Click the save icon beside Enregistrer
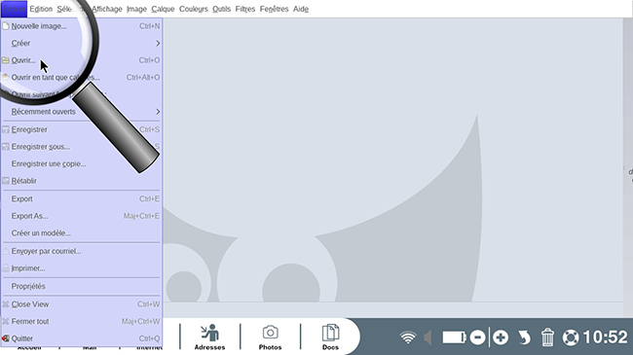This screenshot has width=633, height=355. point(6,129)
